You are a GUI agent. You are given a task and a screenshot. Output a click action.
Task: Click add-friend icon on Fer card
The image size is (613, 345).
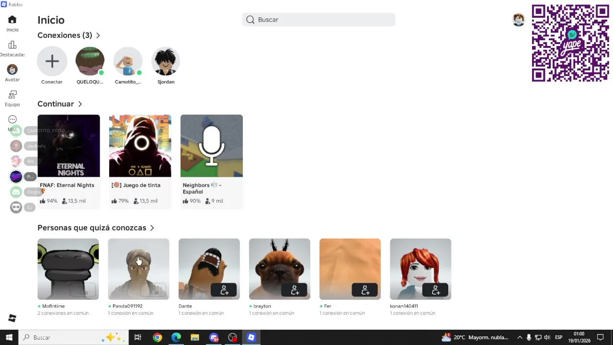point(365,290)
